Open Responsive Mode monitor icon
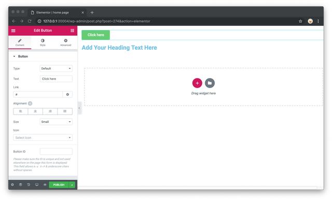The height and width of the screenshot is (200, 332). pyautogui.click(x=37, y=185)
